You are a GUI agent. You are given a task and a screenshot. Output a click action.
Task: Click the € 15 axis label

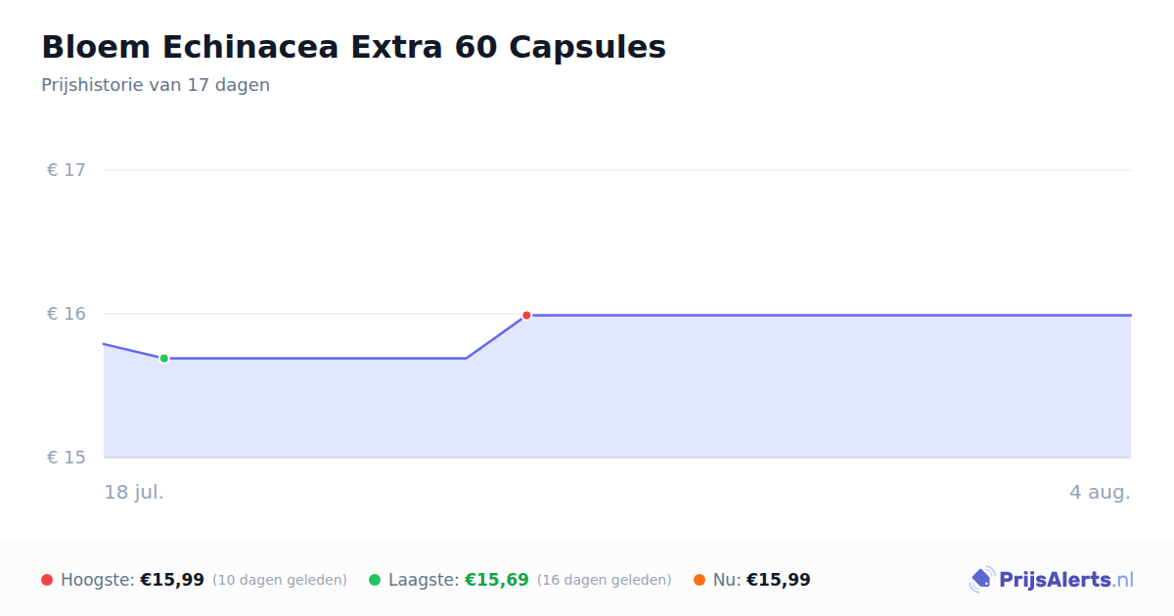[x=67, y=458]
